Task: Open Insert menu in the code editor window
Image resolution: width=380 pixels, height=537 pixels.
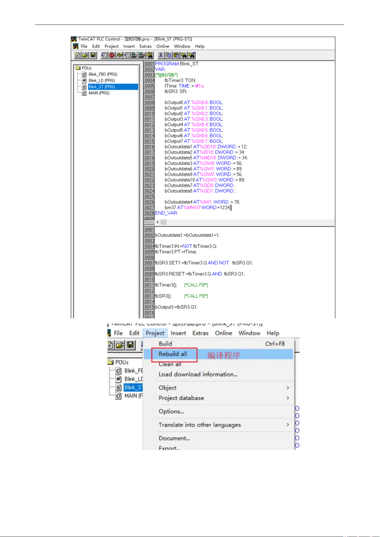Action: (129, 46)
